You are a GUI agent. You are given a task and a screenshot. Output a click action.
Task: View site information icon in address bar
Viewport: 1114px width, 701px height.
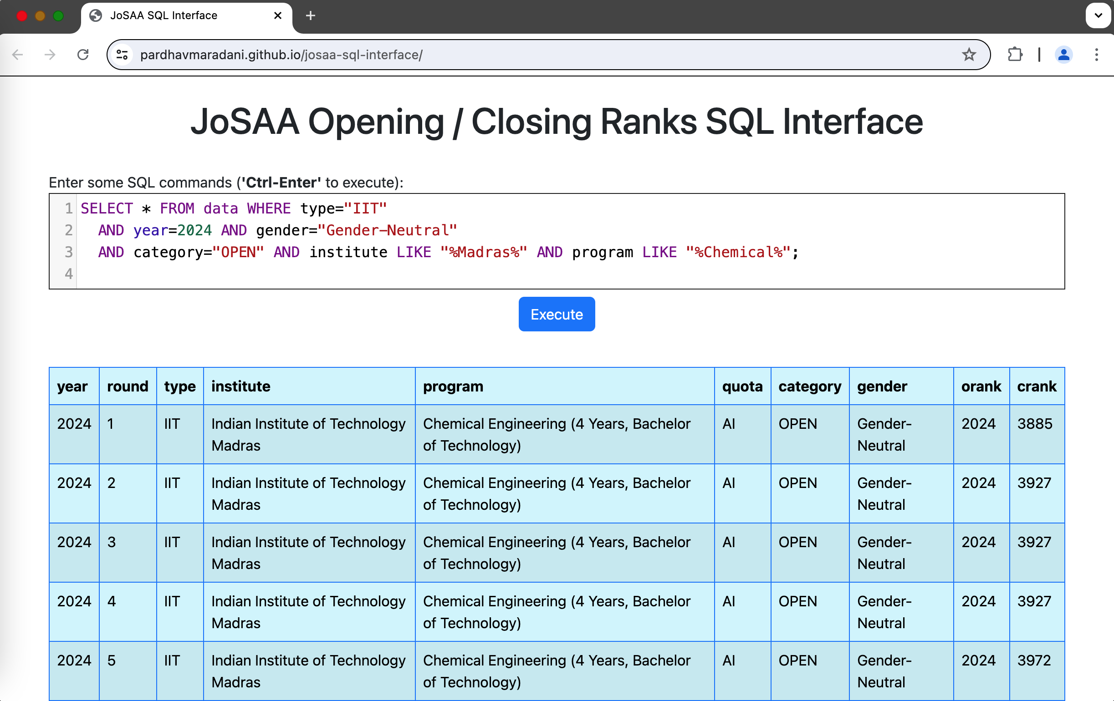(x=122, y=55)
